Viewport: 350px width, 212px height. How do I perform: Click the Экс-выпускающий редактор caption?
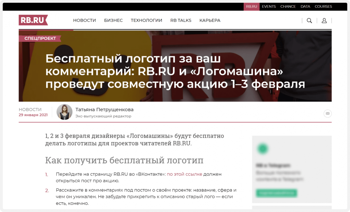[x=103, y=116]
